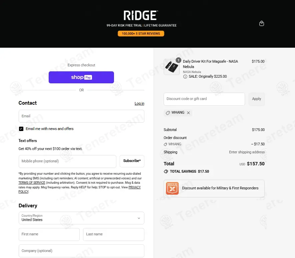Click the Log in link

point(139,104)
